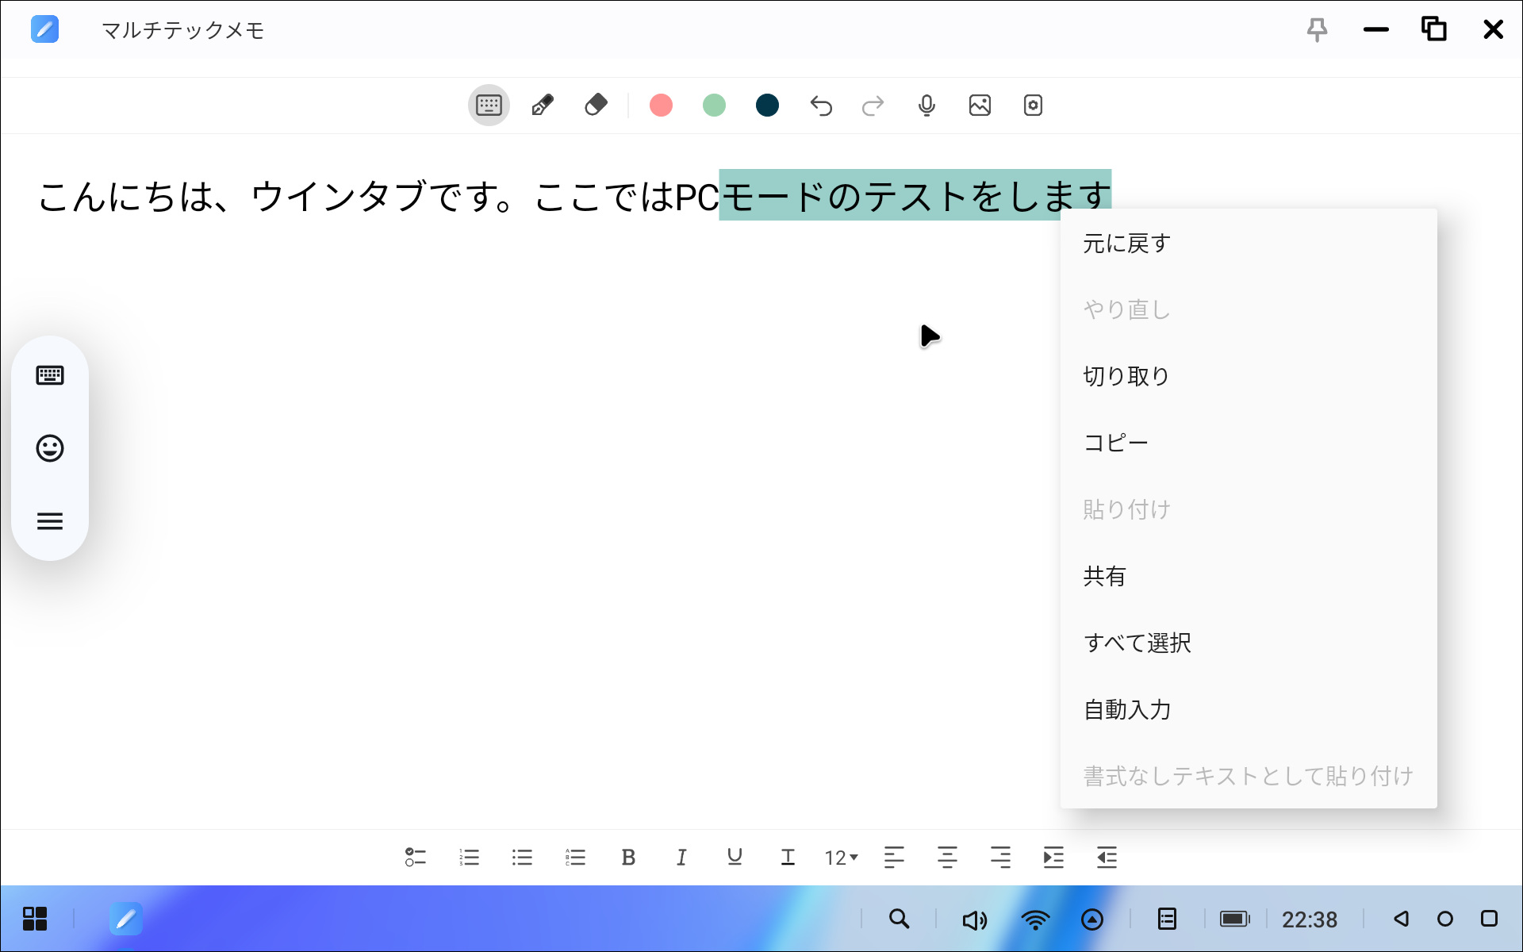Viewport: 1523px width, 952px height.
Task: Click the highlighted text モードのテストをします
Action: coord(915,195)
